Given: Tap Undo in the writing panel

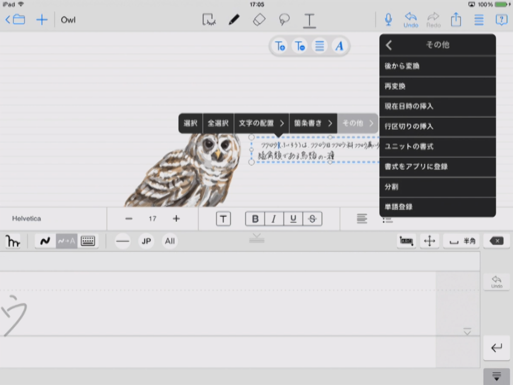Looking at the screenshot, I should pyautogui.click(x=496, y=281).
